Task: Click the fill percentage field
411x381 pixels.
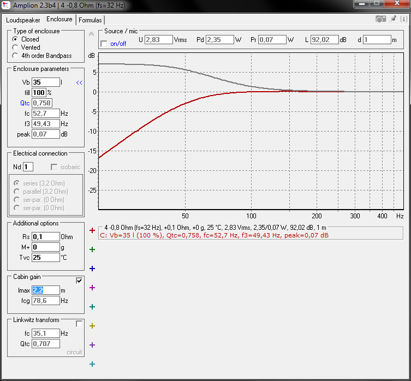Action: coord(39,93)
